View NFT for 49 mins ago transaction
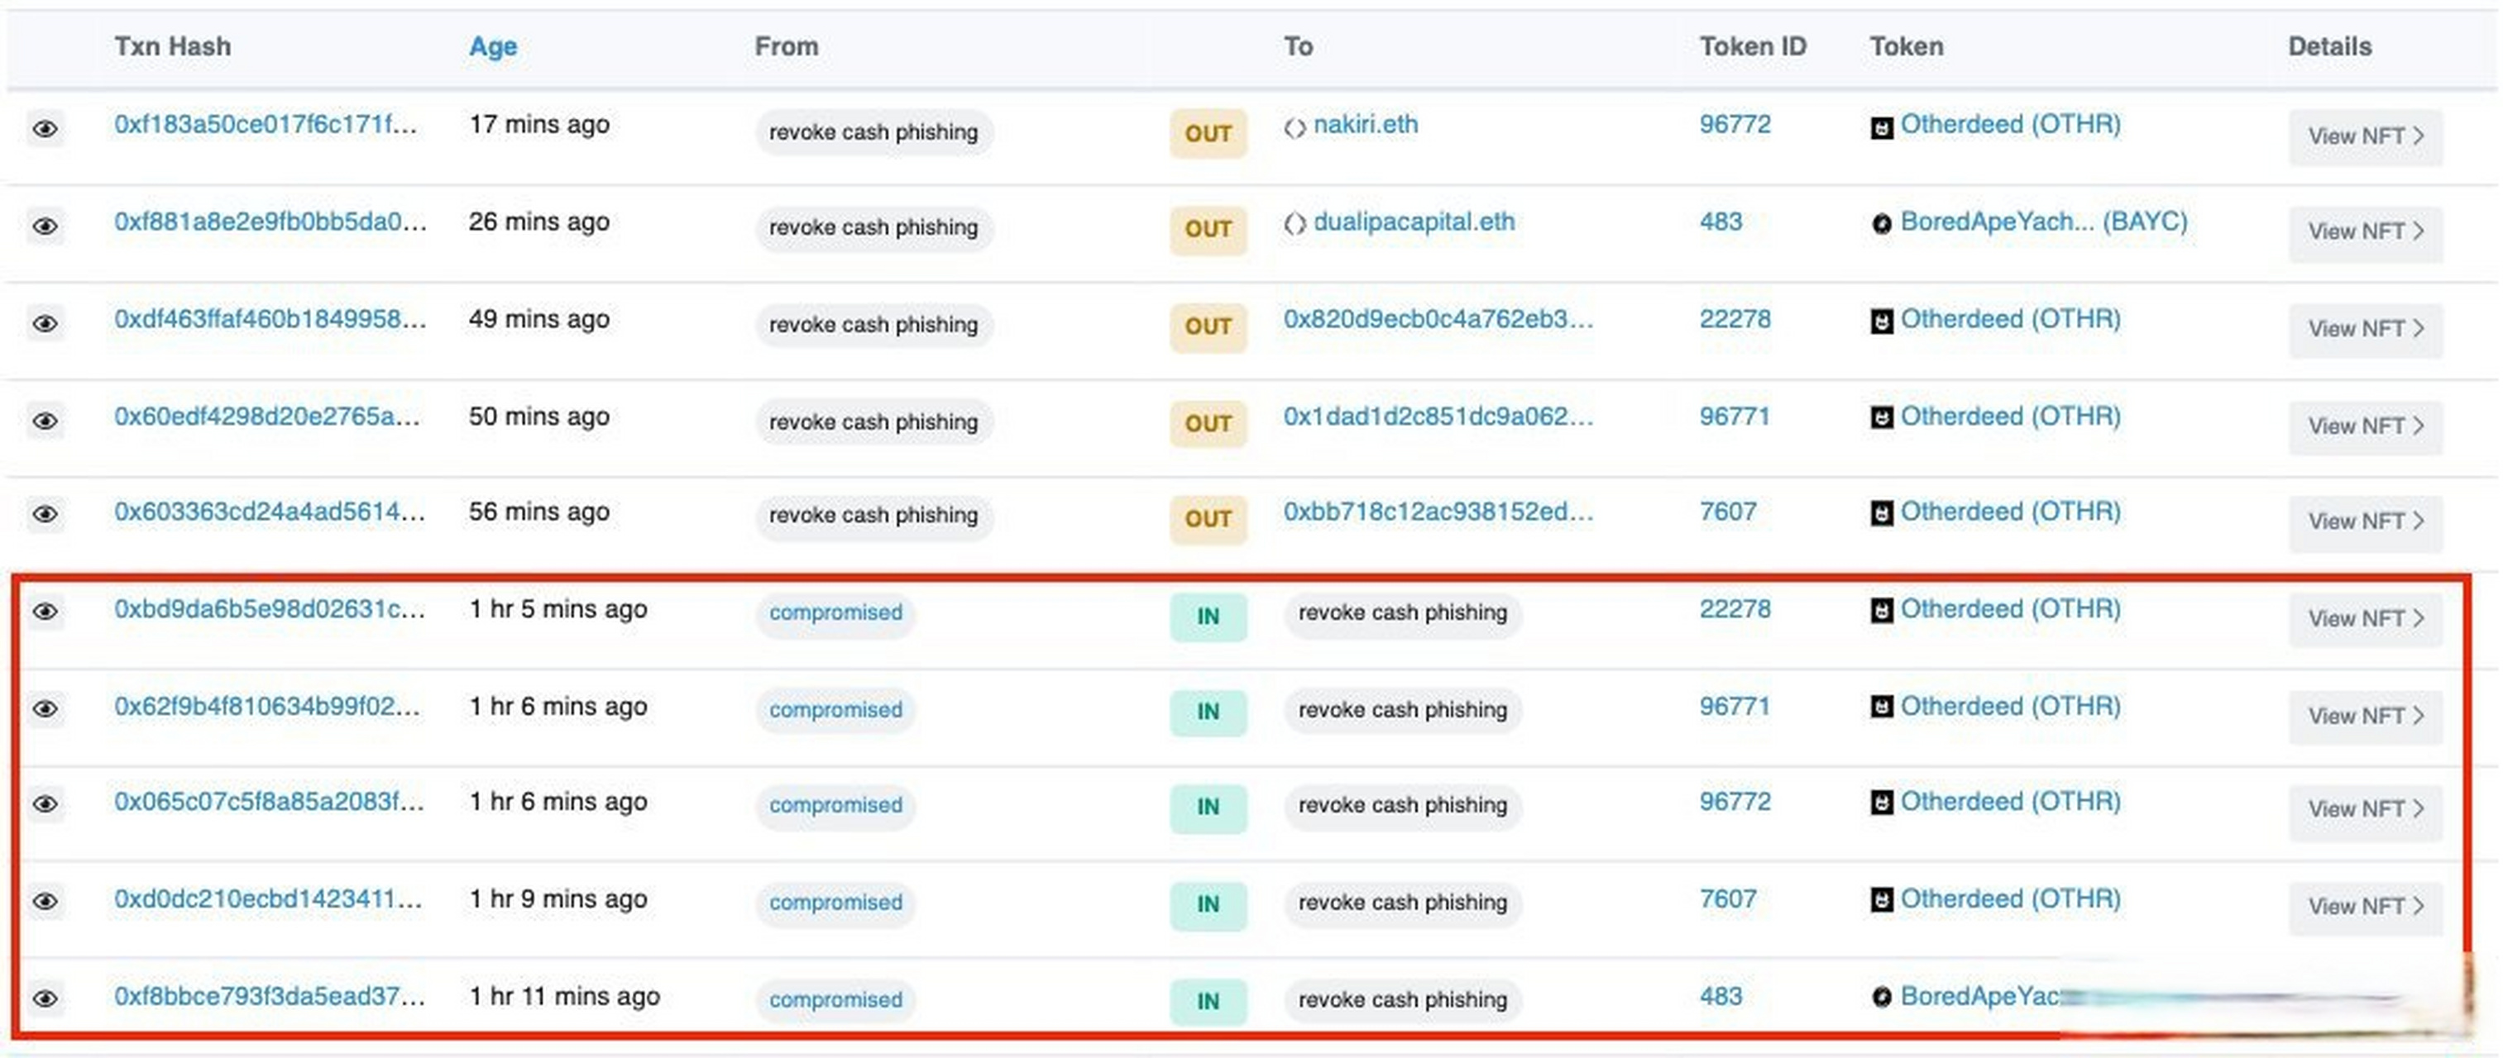The width and height of the screenshot is (2503, 1058). click(2365, 330)
